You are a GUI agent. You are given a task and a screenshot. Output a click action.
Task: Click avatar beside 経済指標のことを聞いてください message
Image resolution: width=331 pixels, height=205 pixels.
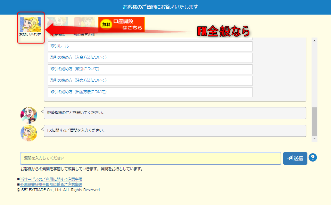point(29,115)
